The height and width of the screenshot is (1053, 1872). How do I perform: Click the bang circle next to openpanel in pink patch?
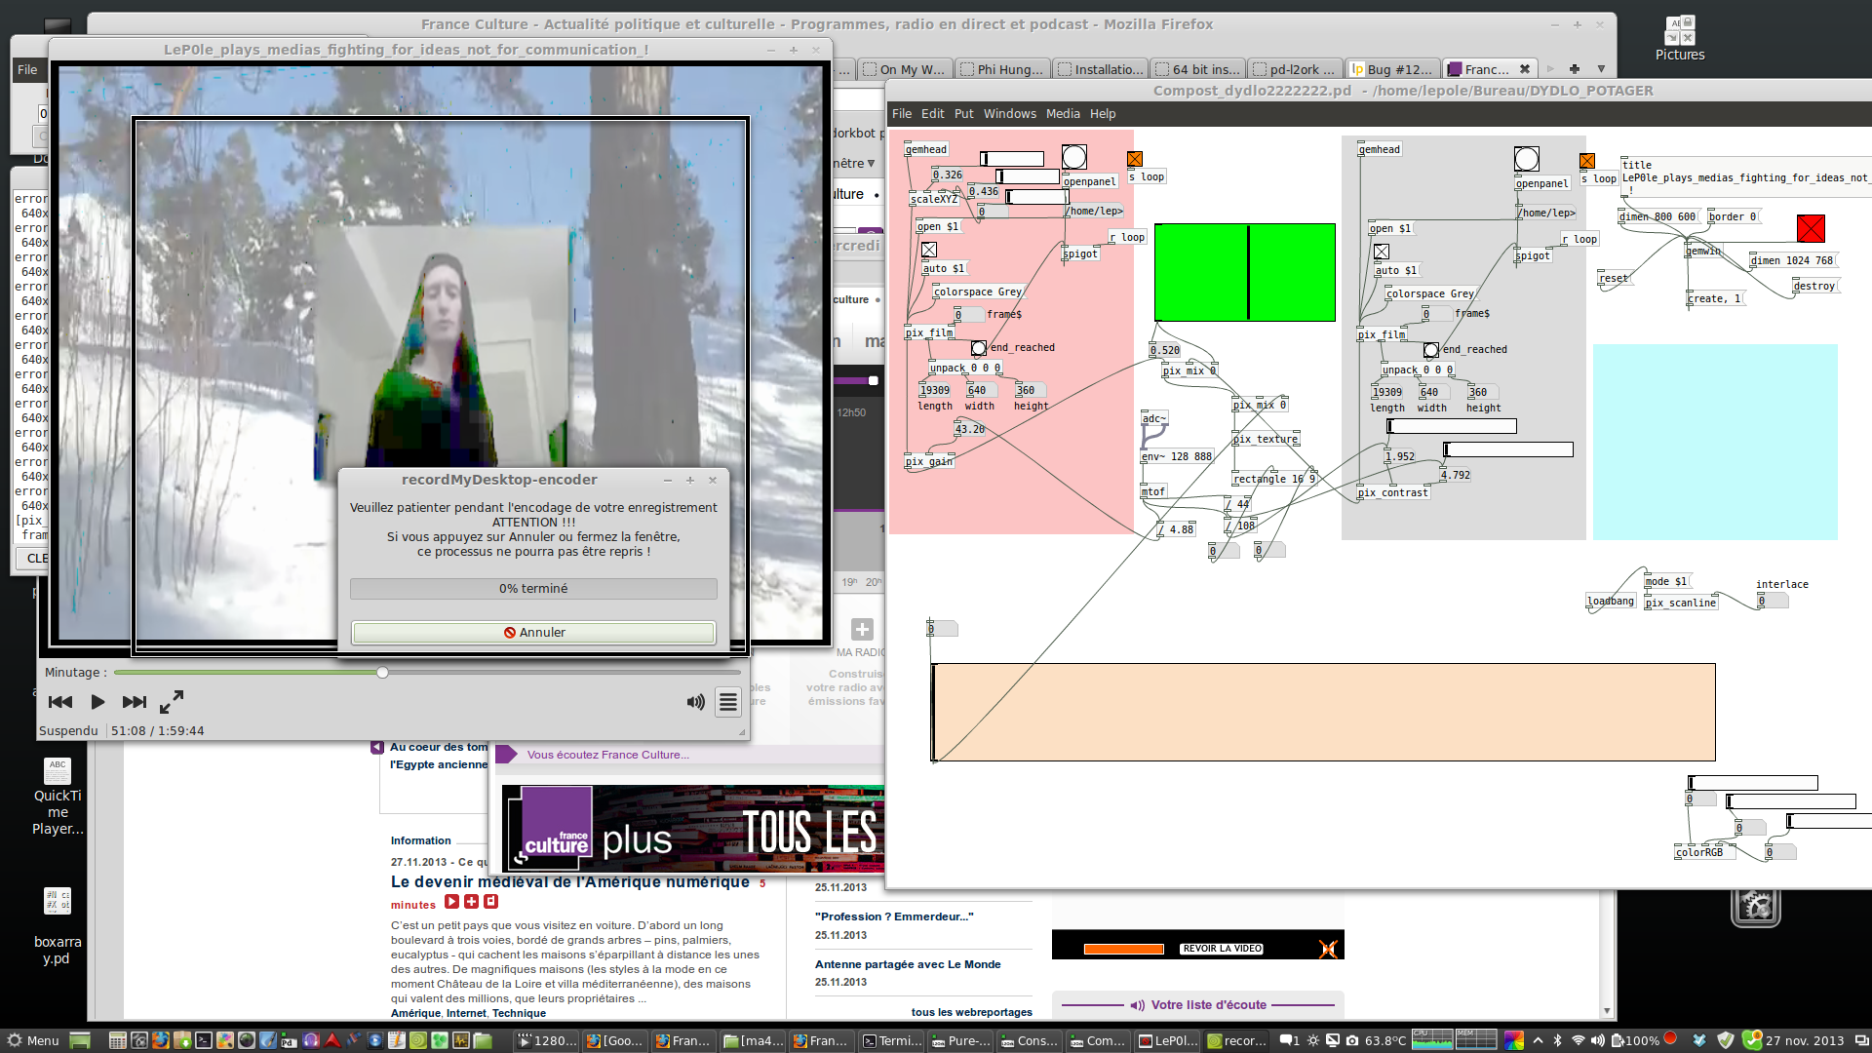1074,157
